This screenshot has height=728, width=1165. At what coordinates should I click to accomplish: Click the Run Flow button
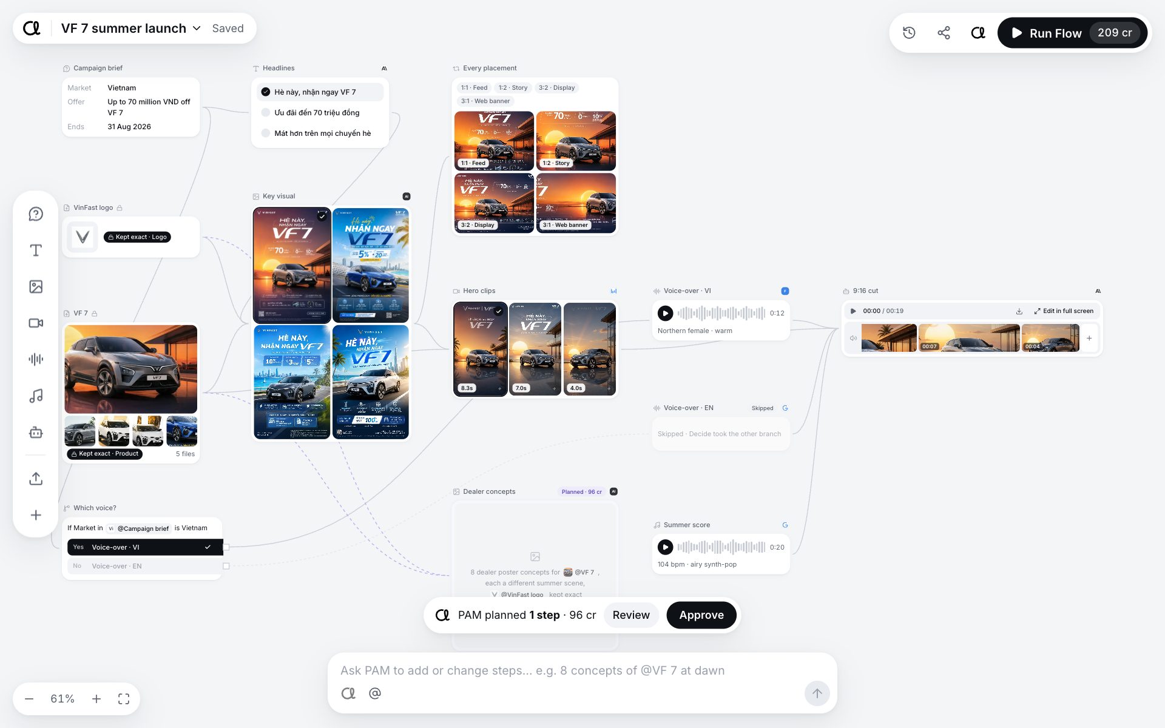pyautogui.click(x=1072, y=33)
